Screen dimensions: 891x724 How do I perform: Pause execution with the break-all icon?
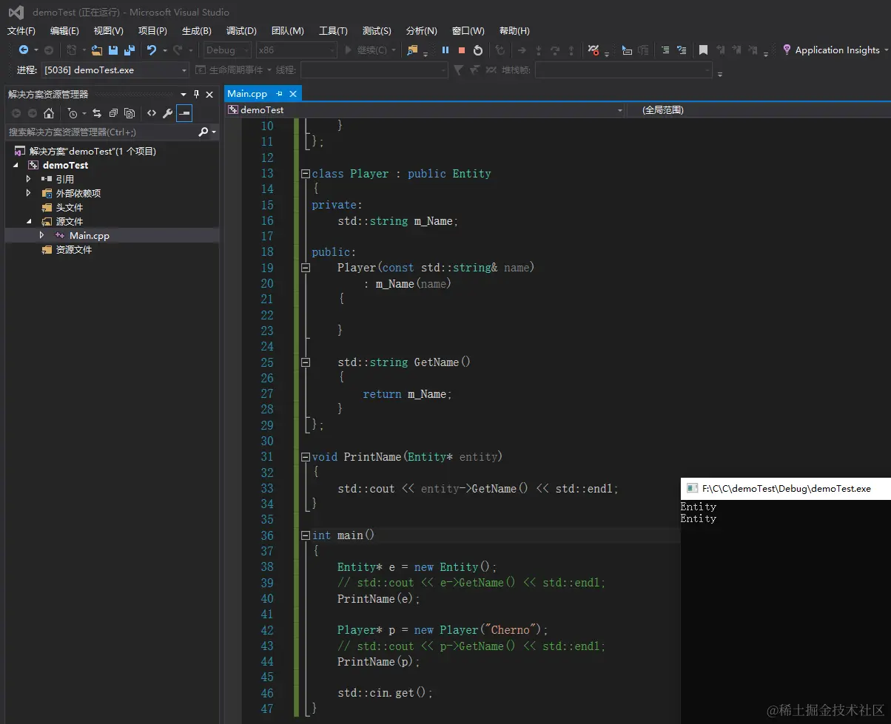[x=445, y=50]
